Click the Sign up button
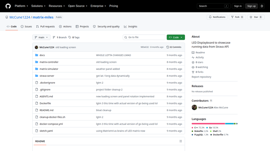 click(251, 6)
